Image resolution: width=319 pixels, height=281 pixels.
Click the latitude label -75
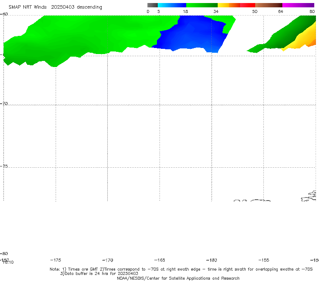pos(4,166)
